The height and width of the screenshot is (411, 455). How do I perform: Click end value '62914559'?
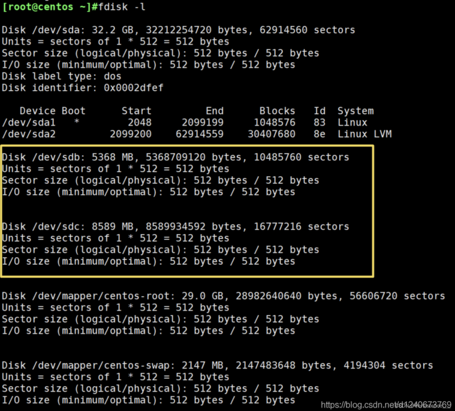click(x=200, y=134)
